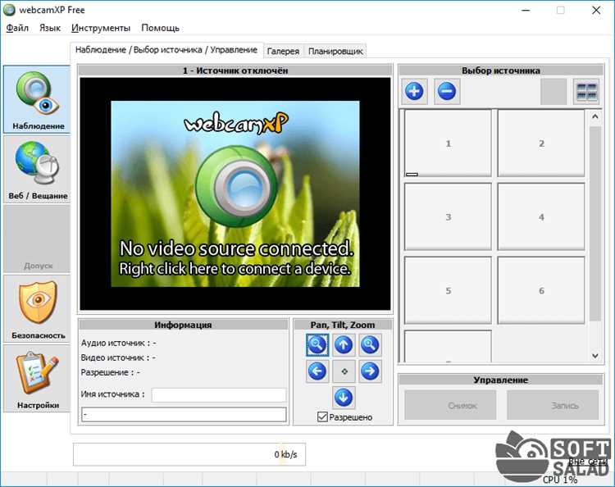The image size is (615, 487).
Task: Click the webcamXP app icon in title bar
Action: (x=9, y=10)
